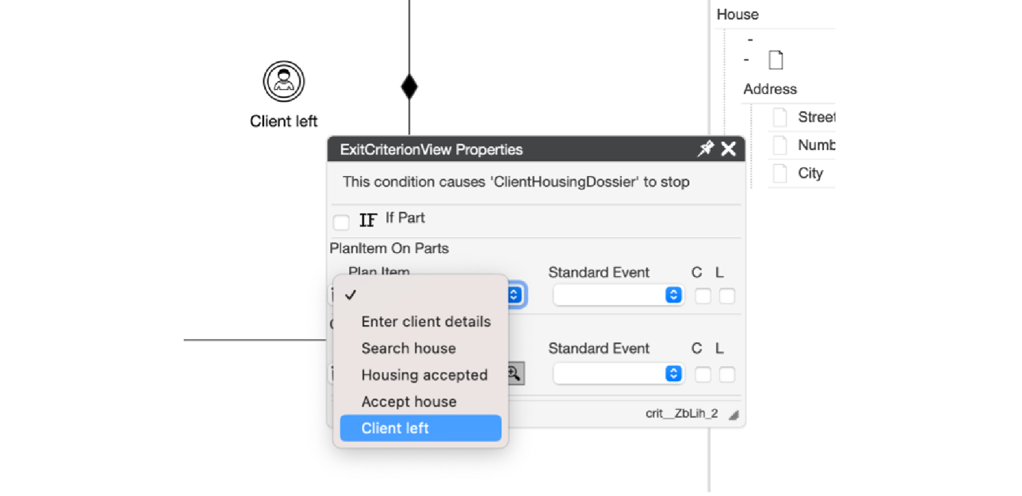
Task: Click the black diamond exit criterion
Action: (409, 87)
